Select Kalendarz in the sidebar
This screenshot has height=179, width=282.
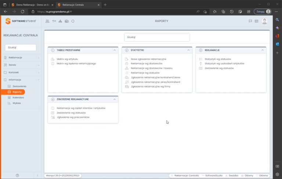[18, 98]
